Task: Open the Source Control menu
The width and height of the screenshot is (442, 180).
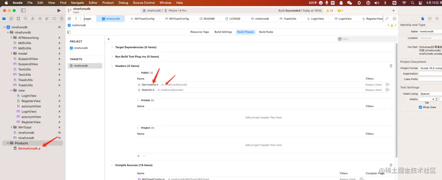Action: (144, 2)
